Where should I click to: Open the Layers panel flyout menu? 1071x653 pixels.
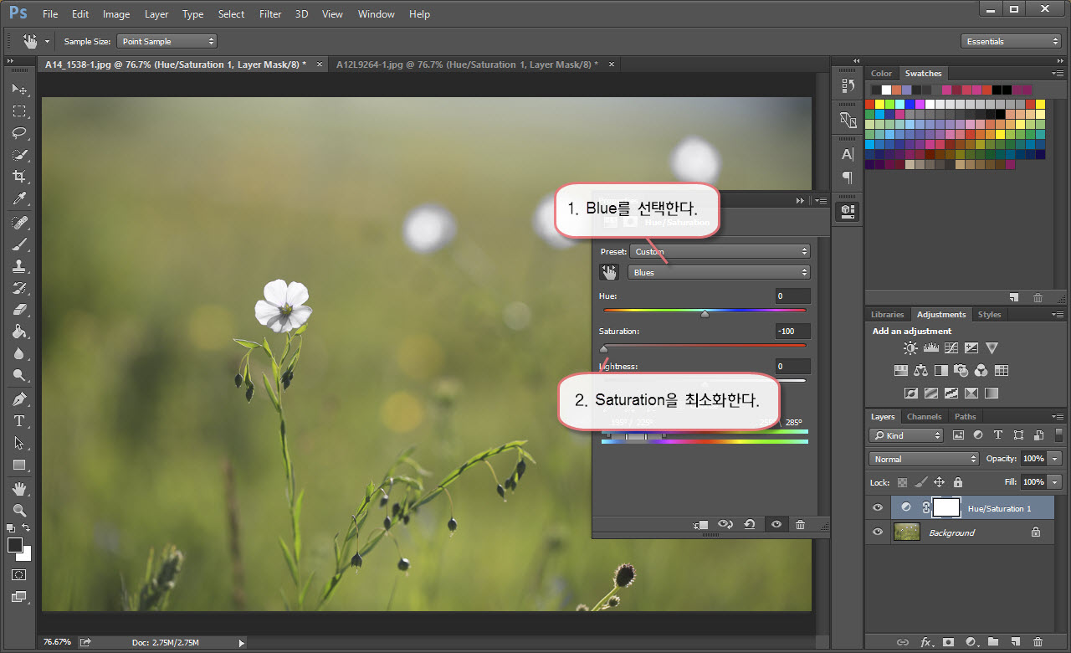pyautogui.click(x=1058, y=416)
